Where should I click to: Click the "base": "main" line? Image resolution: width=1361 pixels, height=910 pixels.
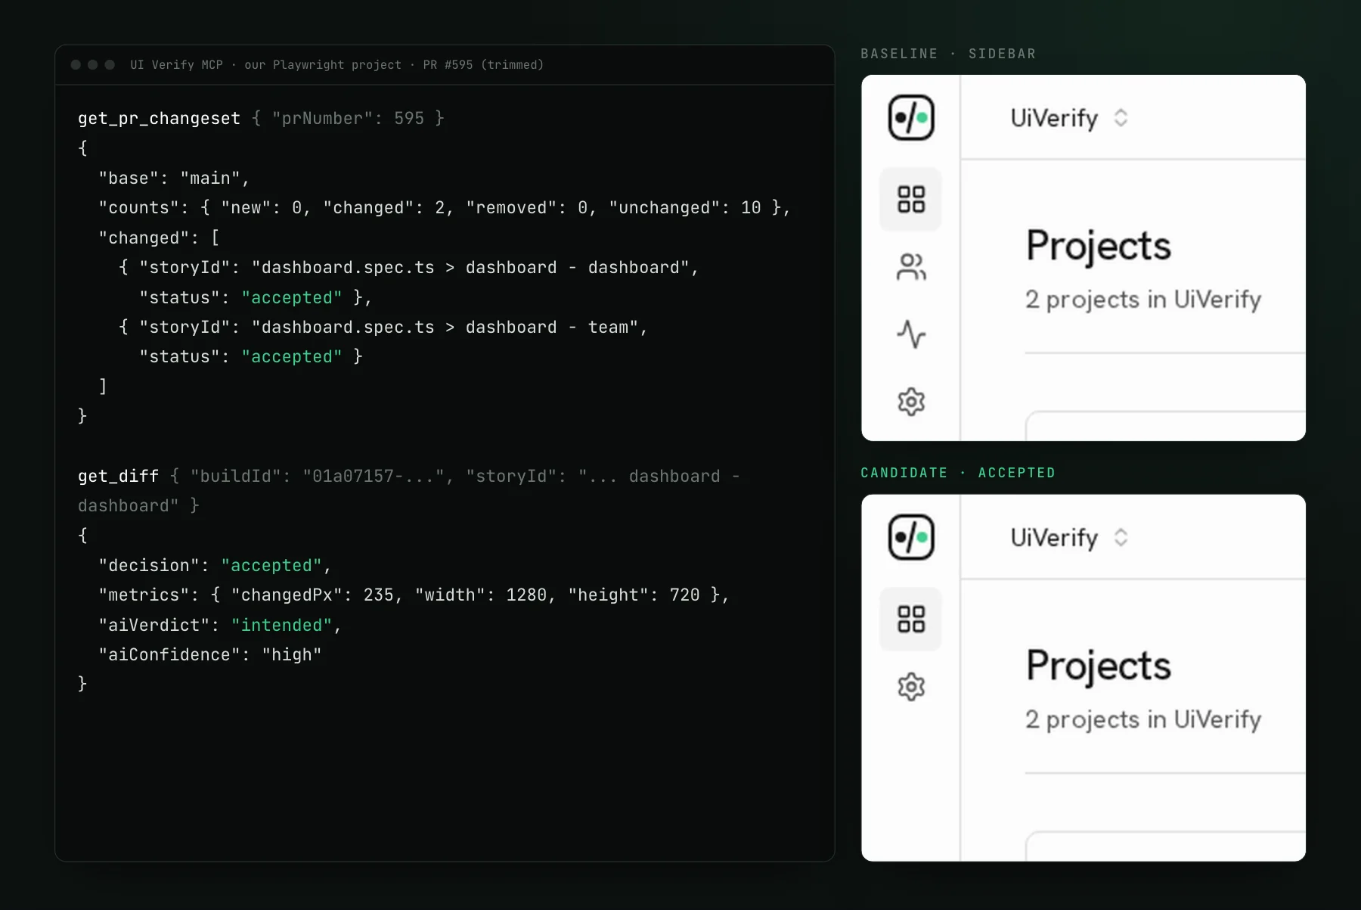pos(174,179)
